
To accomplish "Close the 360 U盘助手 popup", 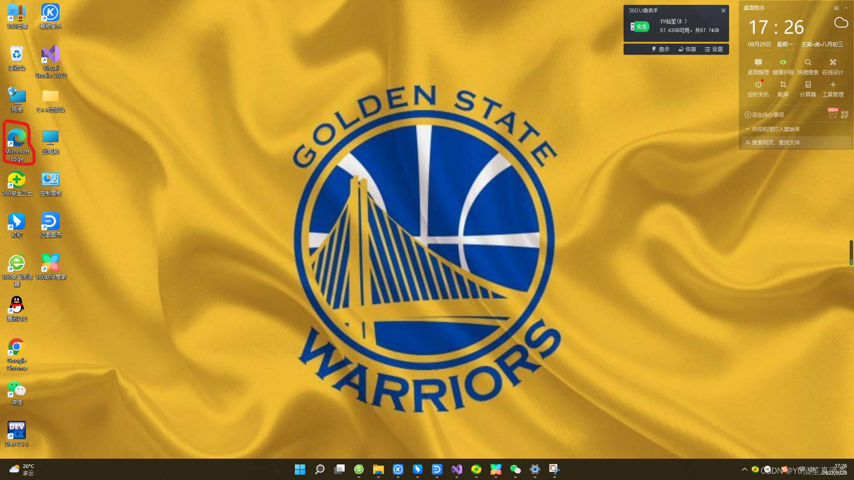I will click(x=723, y=11).
